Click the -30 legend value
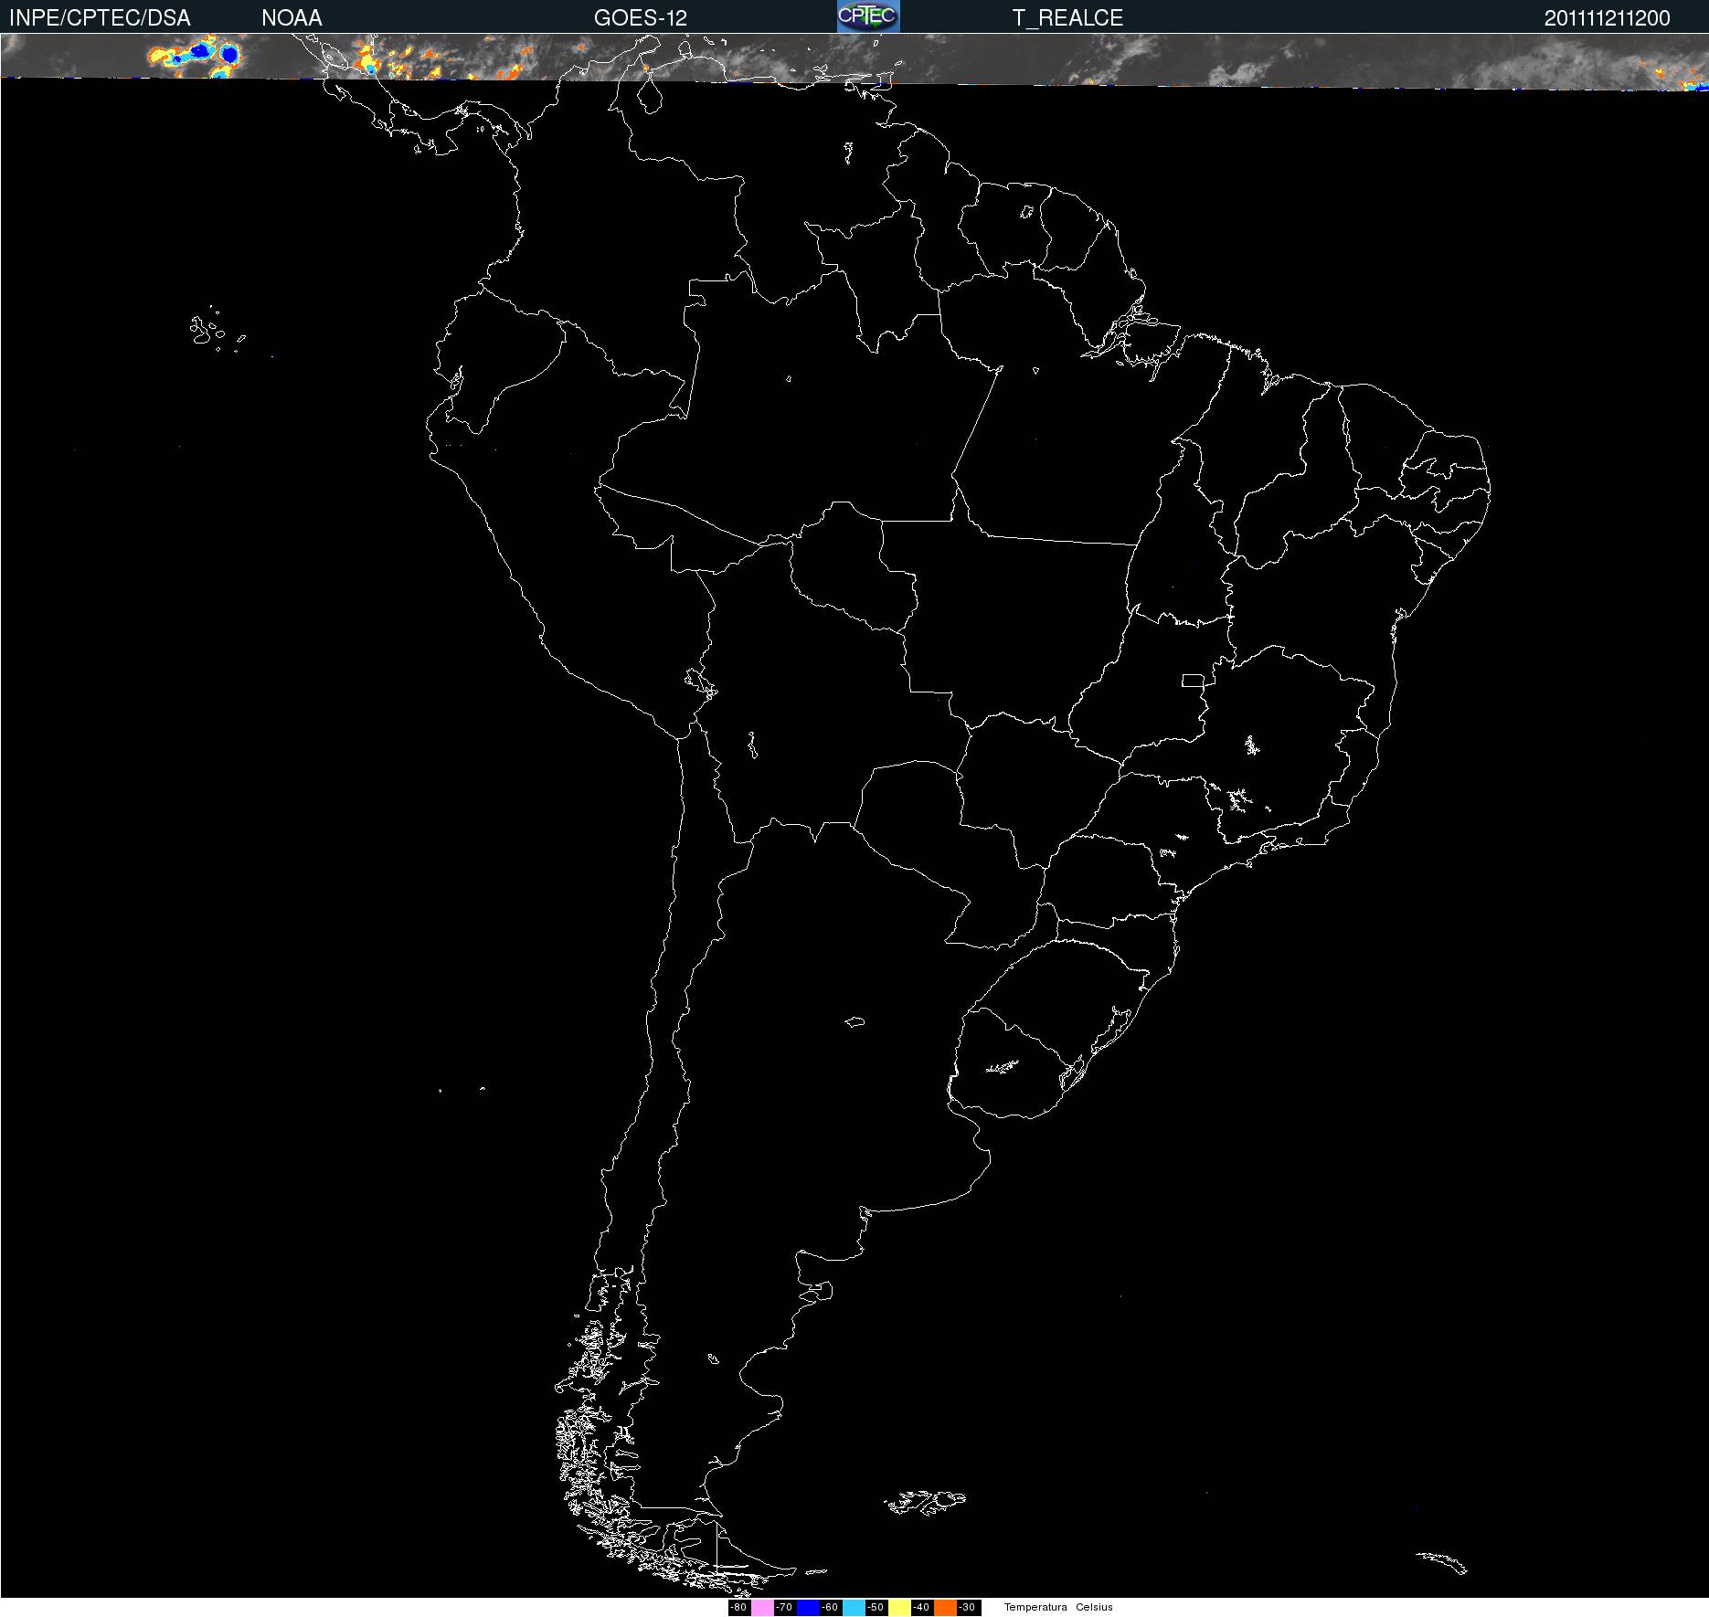Screen dimensions: 1709x1617 [967, 1608]
